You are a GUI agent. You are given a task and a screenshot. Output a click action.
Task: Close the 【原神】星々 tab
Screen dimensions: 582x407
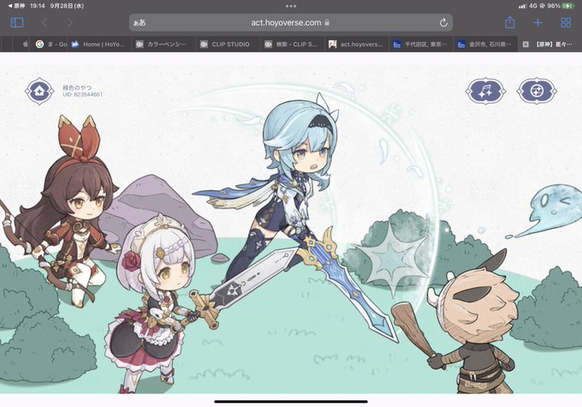pos(526,45)
